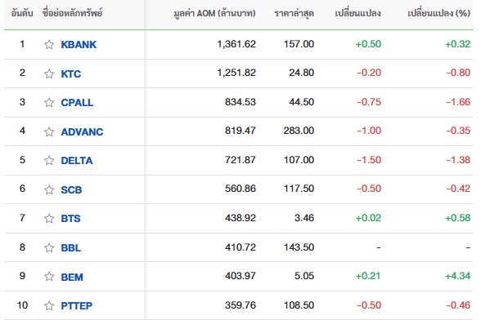Screen dimensions: 490x320
Task: Star KBANK as a favorite
Action: pos(49,45)
